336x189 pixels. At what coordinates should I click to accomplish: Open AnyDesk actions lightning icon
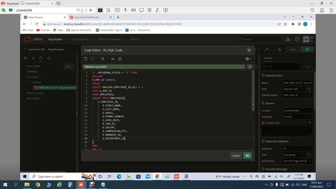pyautogui.click(x=125, y=10)
